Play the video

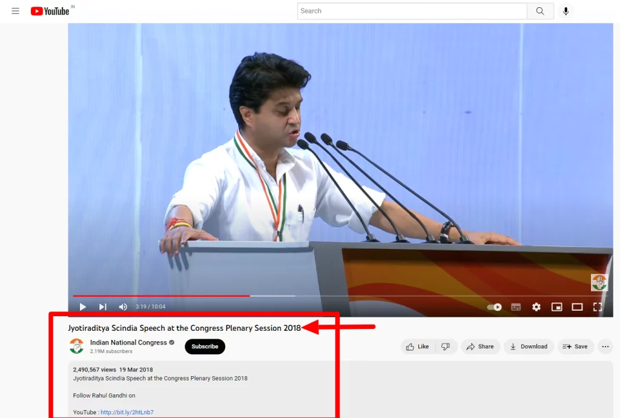pyautogui.click(x=83, y=307)
